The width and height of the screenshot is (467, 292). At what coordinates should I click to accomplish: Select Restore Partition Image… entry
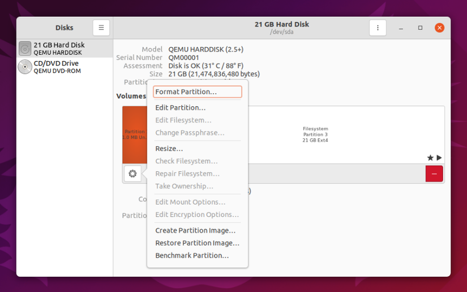[x=198, y=243]
